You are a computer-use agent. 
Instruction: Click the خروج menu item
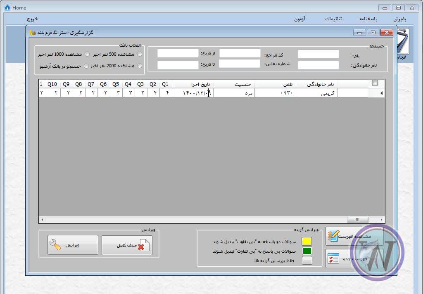click(x=33, y=19)
